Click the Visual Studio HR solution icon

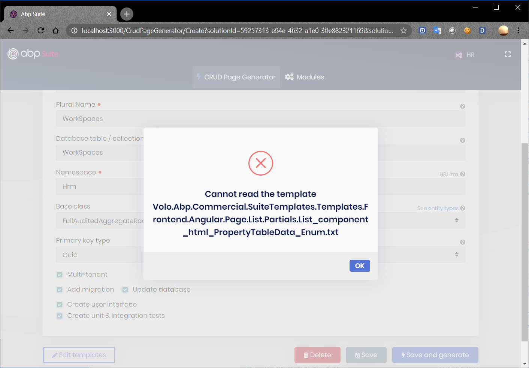pos(459,55)
